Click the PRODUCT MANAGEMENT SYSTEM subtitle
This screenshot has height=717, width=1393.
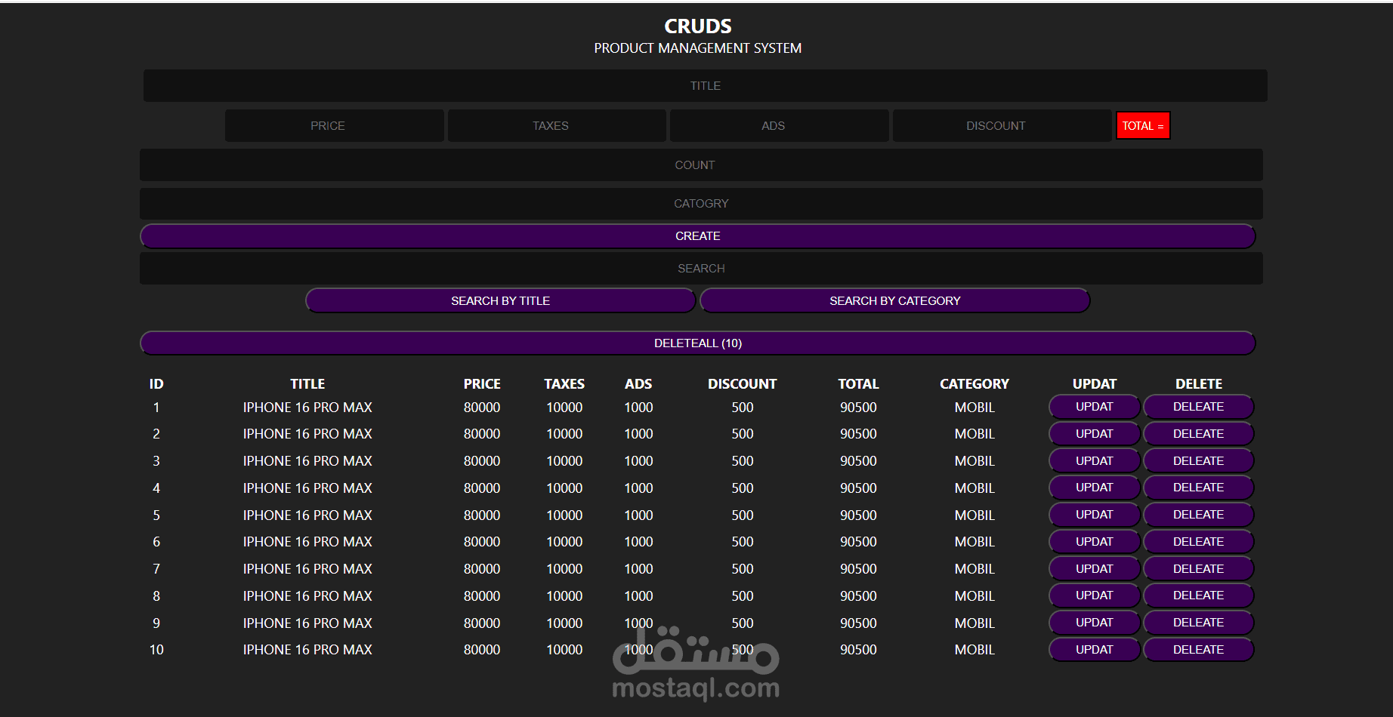(x=698, y=48)
